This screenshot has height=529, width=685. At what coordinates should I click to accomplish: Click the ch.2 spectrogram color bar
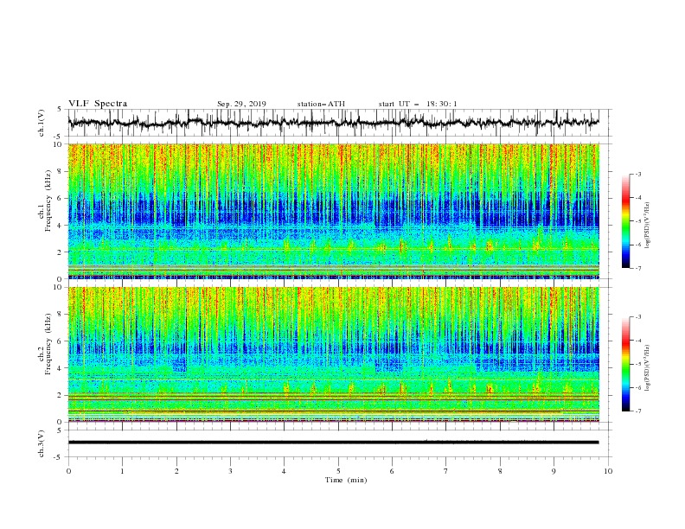(x=625, y=364)
